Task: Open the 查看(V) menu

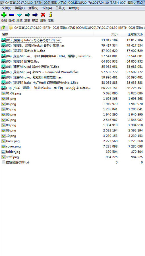Action: click(x=33, y=8)
